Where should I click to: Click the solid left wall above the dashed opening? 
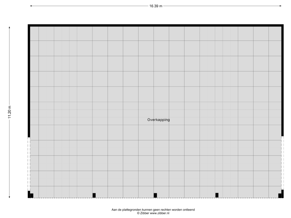[29, 81]
